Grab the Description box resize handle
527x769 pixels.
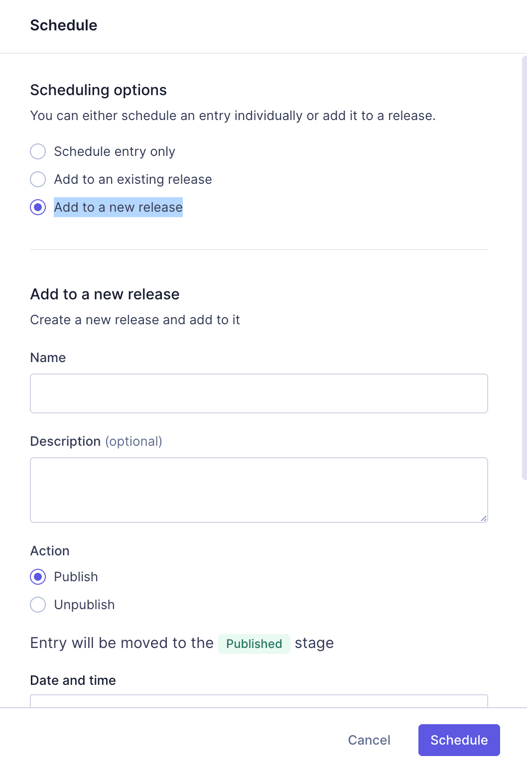coord(484,518)
